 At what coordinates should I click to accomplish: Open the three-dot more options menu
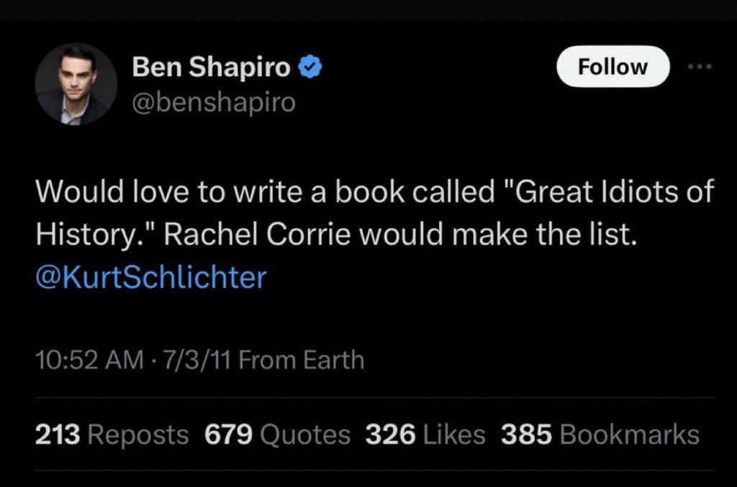point(699,67)
